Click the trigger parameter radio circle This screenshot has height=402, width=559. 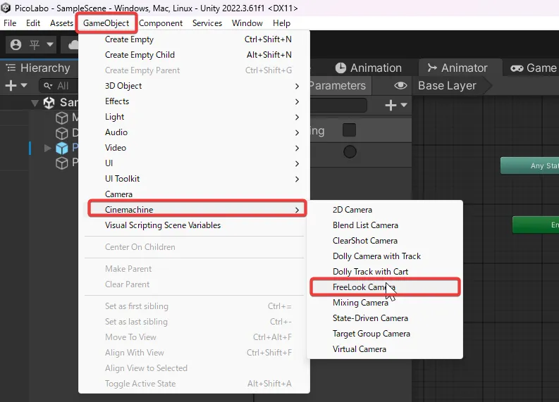coord(350,151)
